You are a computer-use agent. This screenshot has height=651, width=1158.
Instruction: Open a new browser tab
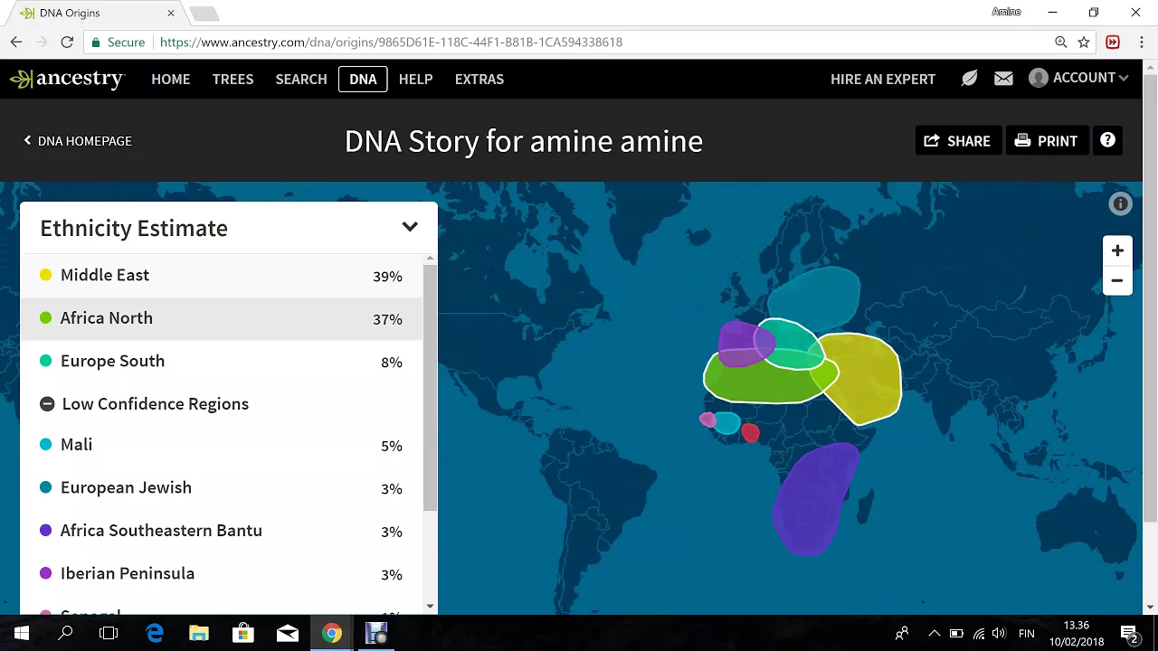coord(204,14)
